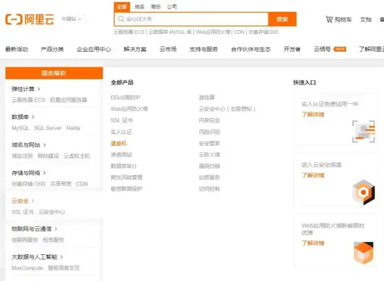Expand the 大数据与人工智能 category arrow
This screenshot has height=281, width=384.
pyautogui.click(x=61, y=257)
